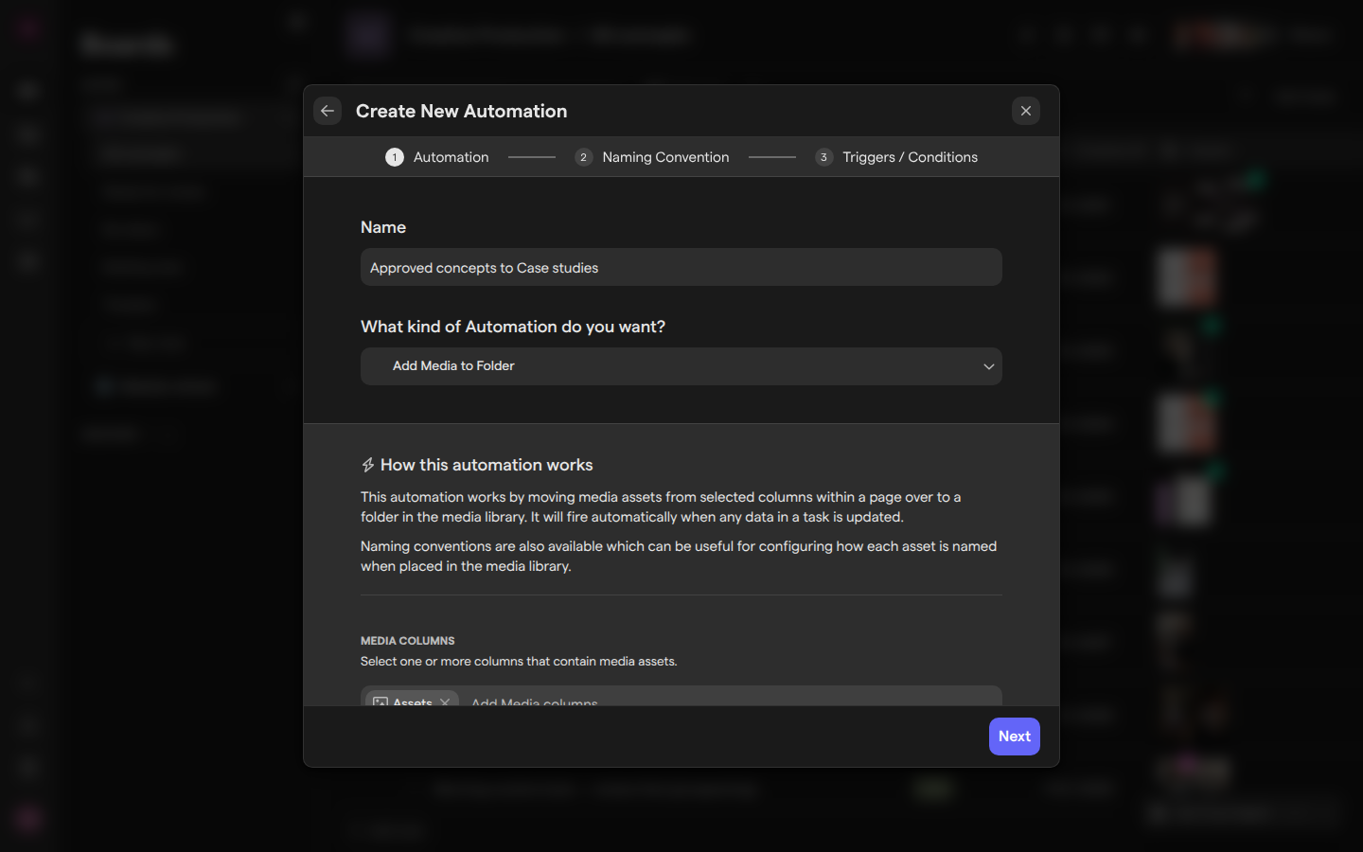Open the Triggers / Conditions step
This screenshot has width=1363, height=852.
coord(896,157)
